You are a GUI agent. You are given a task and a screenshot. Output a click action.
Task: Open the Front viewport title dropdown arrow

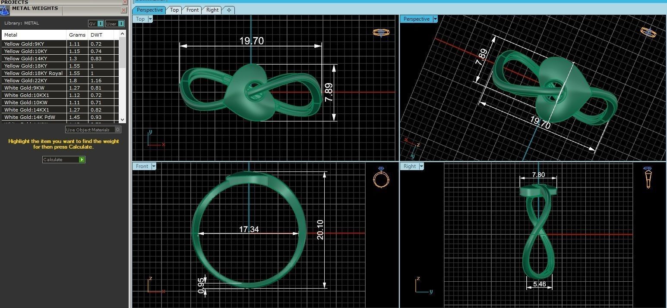coord(154,166)
